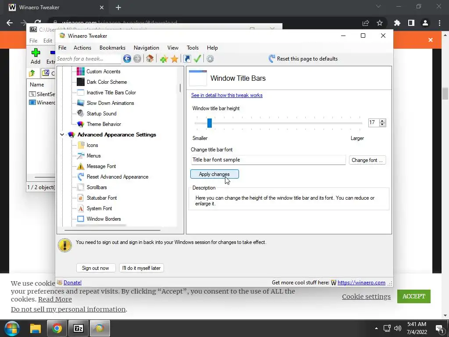This screenshot has height=337, width=449.
Task: Click the 7-Zip up-folder arrow icon
Action: pyautogui.click(x=32, y=73)
